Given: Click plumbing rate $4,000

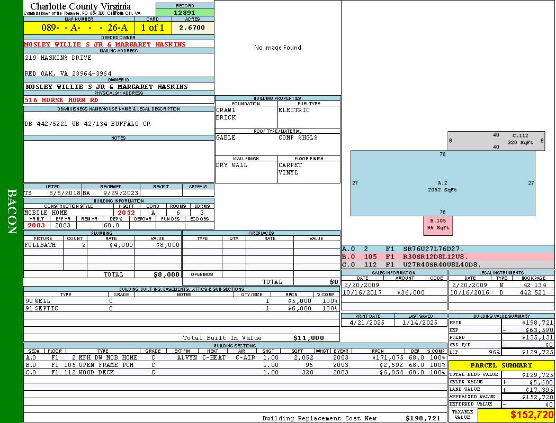Looking at the screenshot, I should point(121,245).
